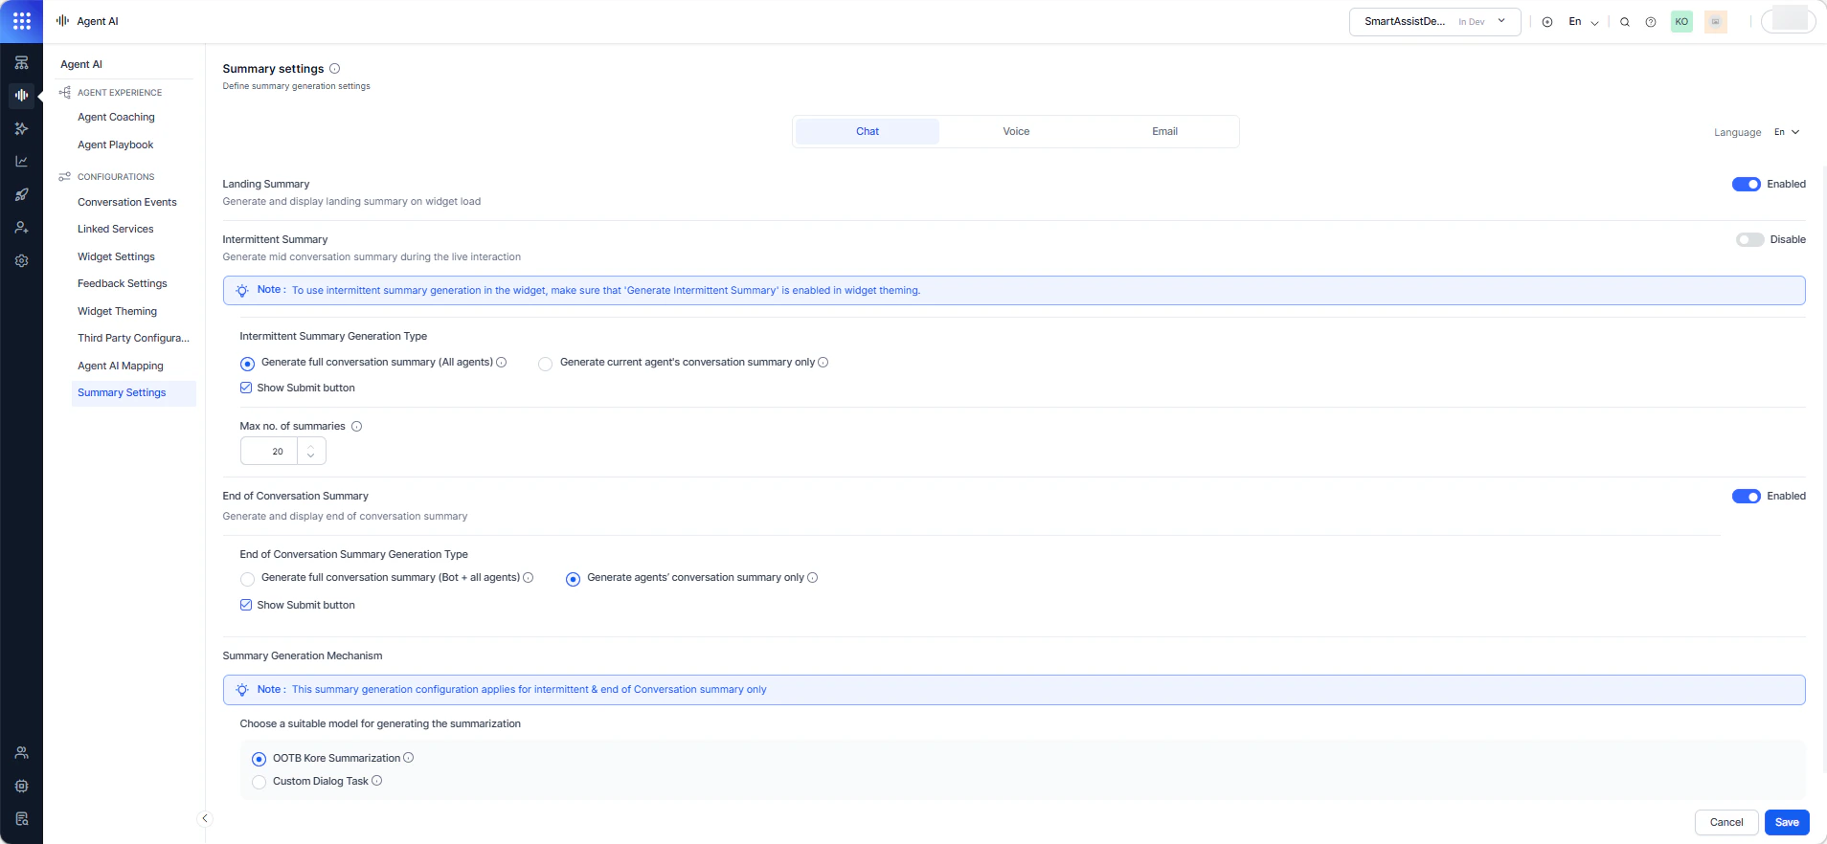Open Agent AI Mapping in the sidebar
The image size is (1827, 844).
click(x=121, y=366)
